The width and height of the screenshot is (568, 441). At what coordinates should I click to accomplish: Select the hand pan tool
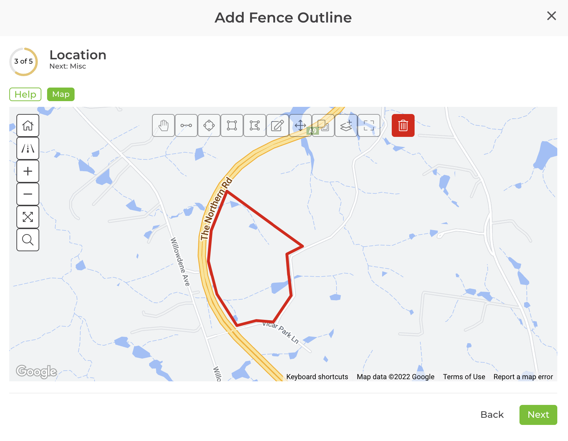coord(163,125)
